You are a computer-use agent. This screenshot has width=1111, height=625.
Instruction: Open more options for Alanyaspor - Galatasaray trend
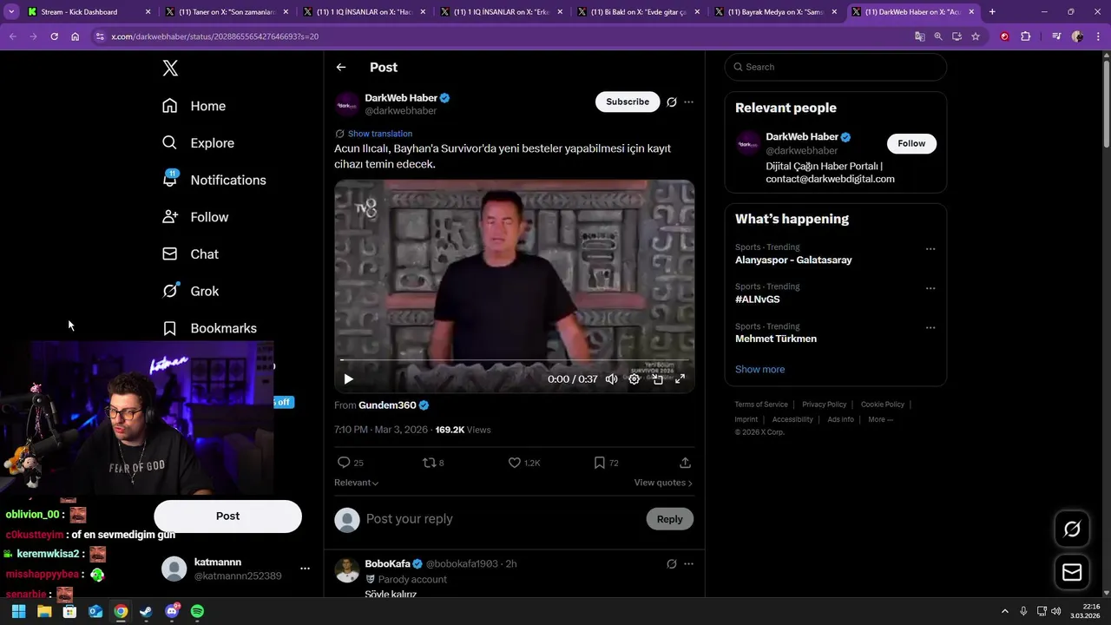click(x=930, y=249)
